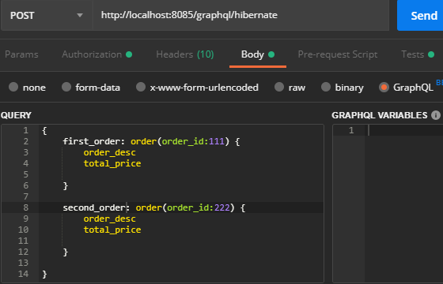Send the request with Send button
Image resolution: width=443 pixels, height=284 pixels.
coord(420,15)
